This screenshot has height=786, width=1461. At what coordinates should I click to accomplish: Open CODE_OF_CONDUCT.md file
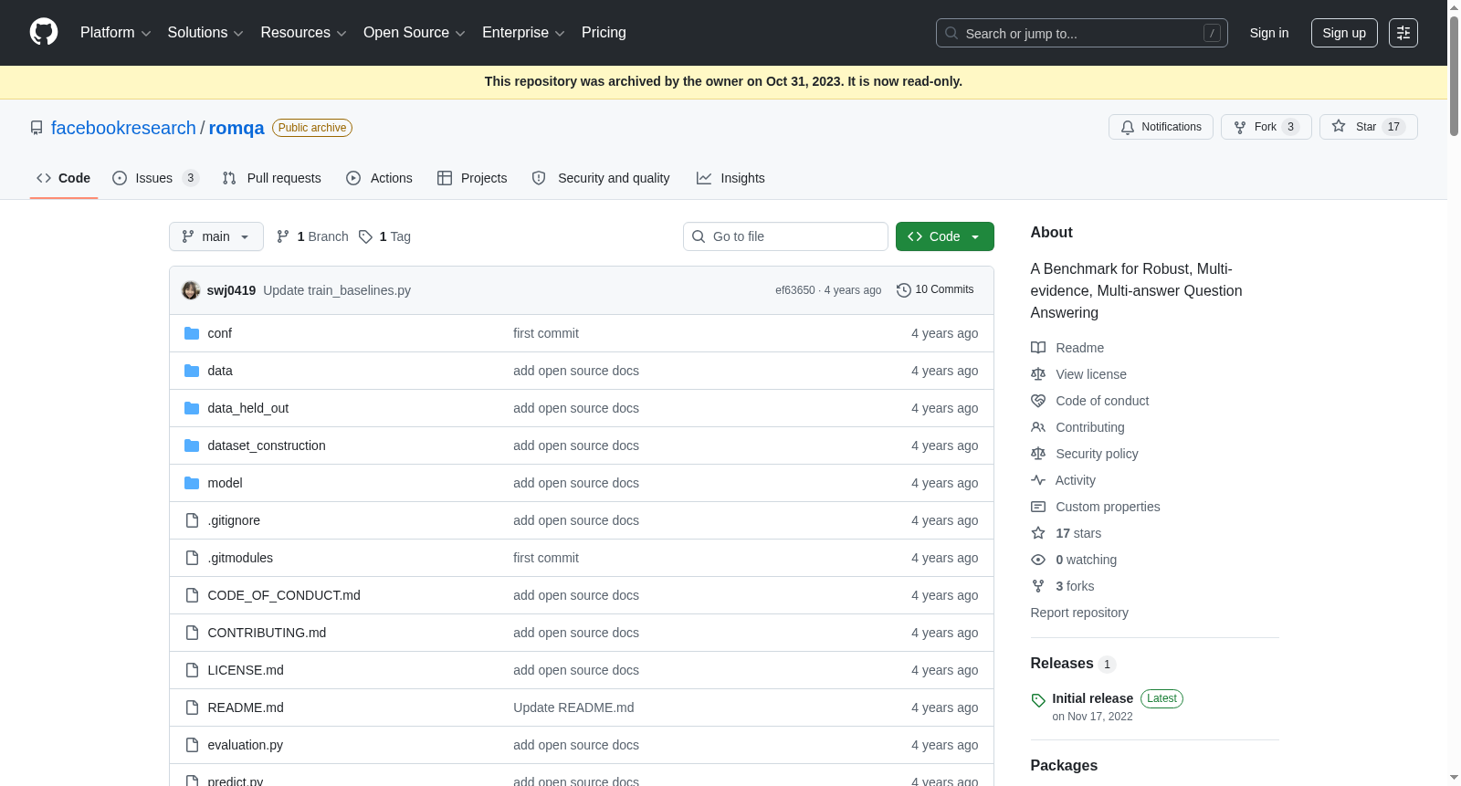pyautogui.click(x=284, y=595)
